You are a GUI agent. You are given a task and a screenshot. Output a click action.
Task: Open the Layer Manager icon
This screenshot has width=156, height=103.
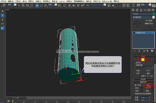[119, 5]
